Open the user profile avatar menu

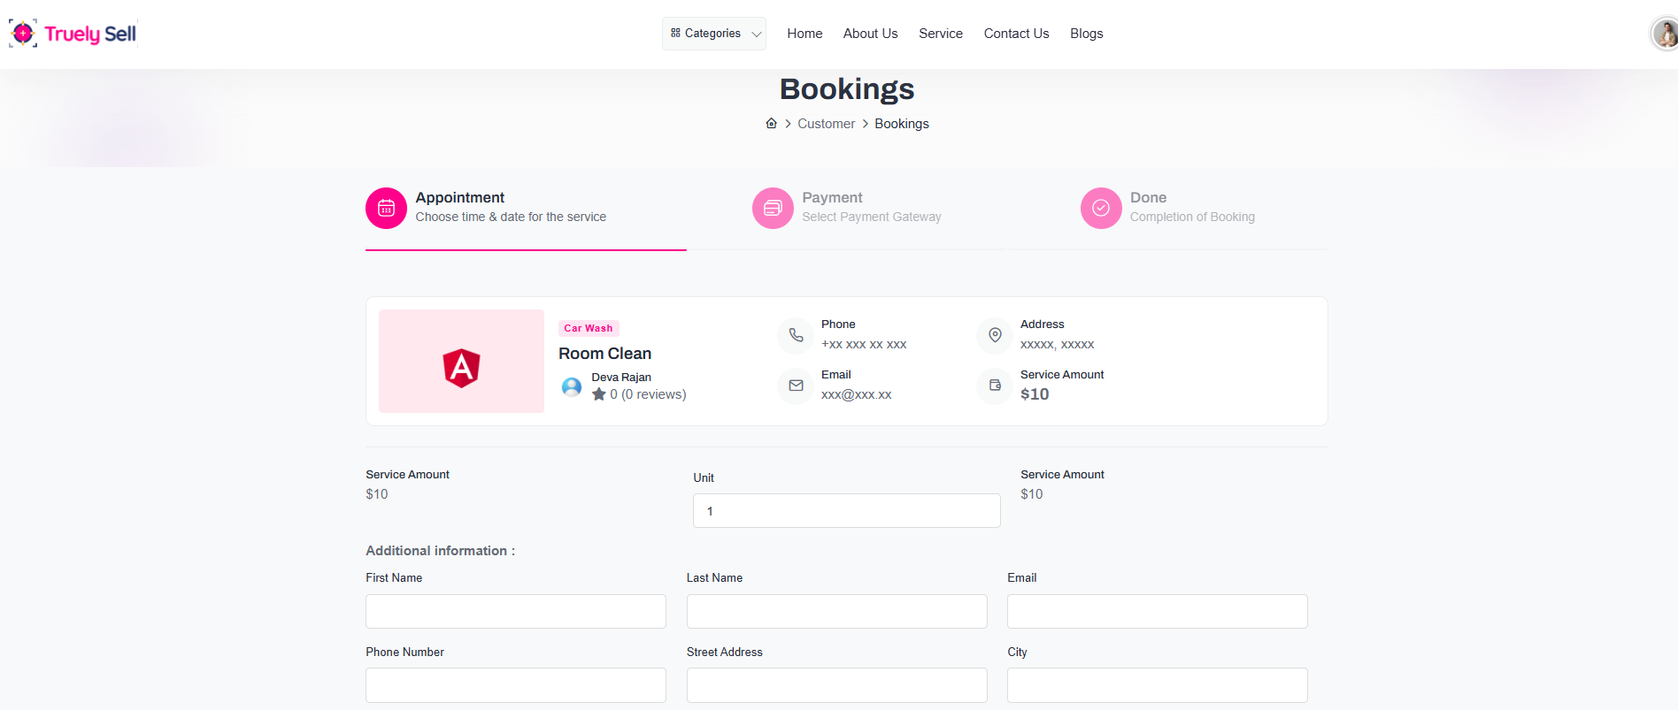[x=1665, y=34]
